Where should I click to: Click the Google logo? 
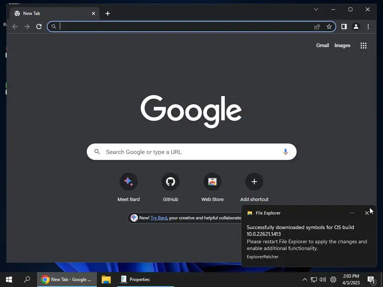191,111
